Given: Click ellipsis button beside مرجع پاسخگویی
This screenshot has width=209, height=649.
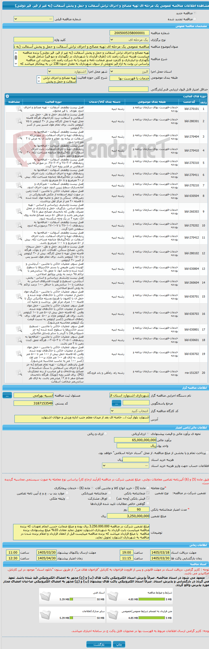Looking at the screenshot, I should [116, 403].
